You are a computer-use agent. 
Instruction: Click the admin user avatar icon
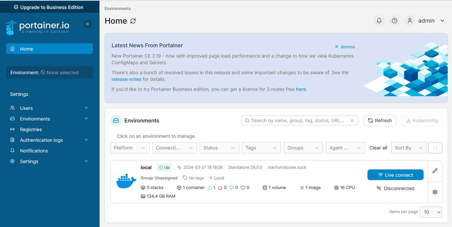410,21
